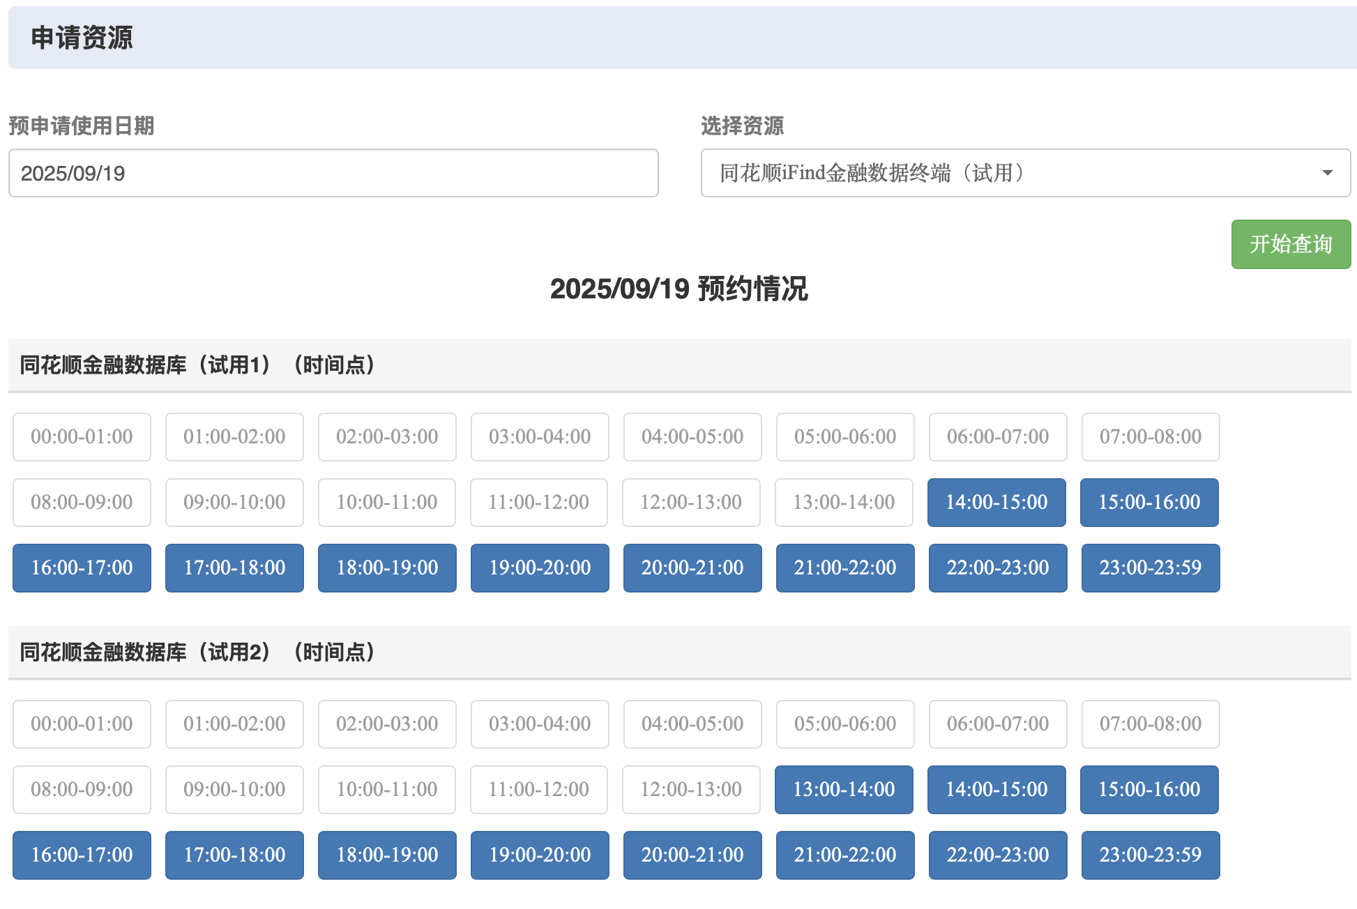The width and height of the screenshot is (1357, 909).
Task: Book 23:00-23:59 slot in 试用1
Action: pos(1150,567)
